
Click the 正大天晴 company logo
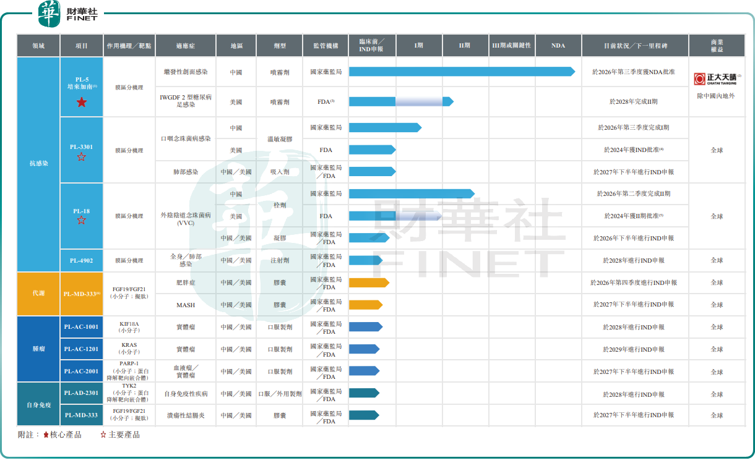point(717,78)
